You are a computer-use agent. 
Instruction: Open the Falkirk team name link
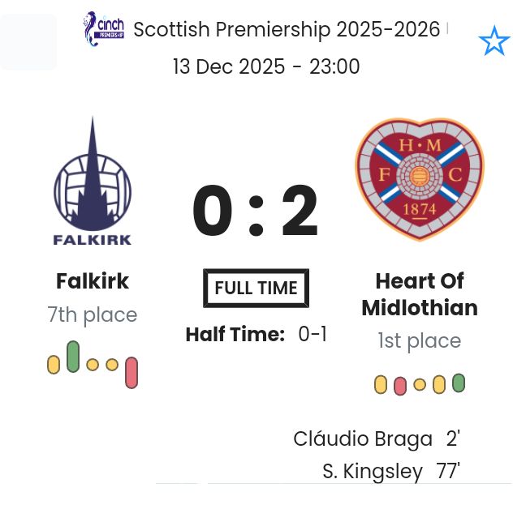(x=93, y=281)
